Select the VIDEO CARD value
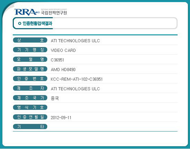This screenshot has height=149, width=190. point(63,50)
